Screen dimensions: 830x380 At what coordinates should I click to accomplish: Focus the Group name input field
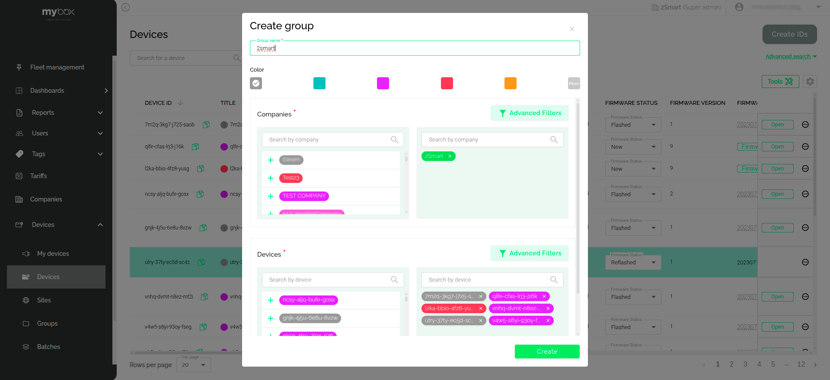(x=415, y=48)
